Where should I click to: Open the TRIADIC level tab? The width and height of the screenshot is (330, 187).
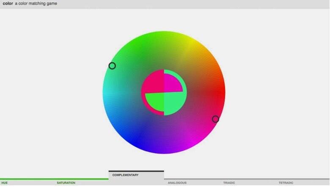click(229, 183)
